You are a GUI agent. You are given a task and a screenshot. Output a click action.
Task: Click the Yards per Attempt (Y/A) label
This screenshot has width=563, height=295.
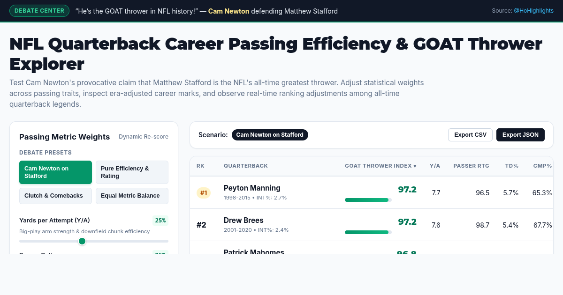point(54,221)
